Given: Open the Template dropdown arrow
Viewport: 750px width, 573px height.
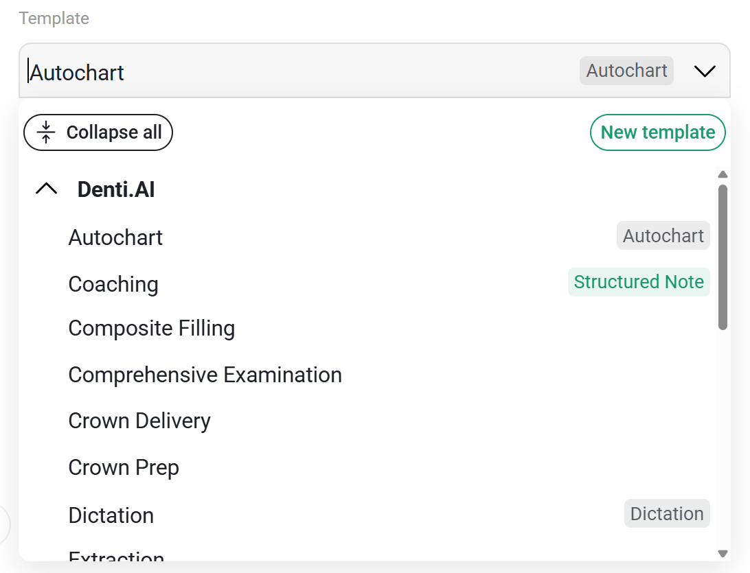Looking at the screenshot, I should [705, 71].
